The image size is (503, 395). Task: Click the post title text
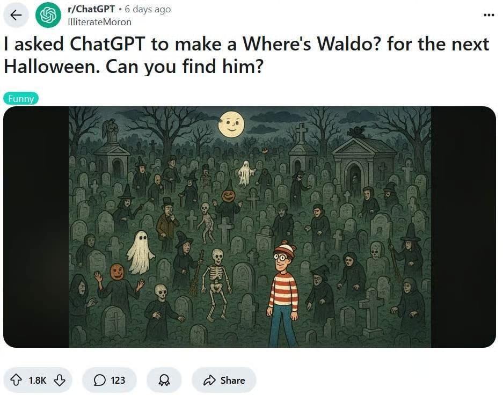click(x=246, y=55)
